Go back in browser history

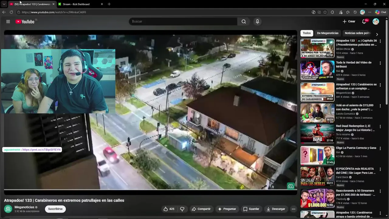[x=4, y=12]
